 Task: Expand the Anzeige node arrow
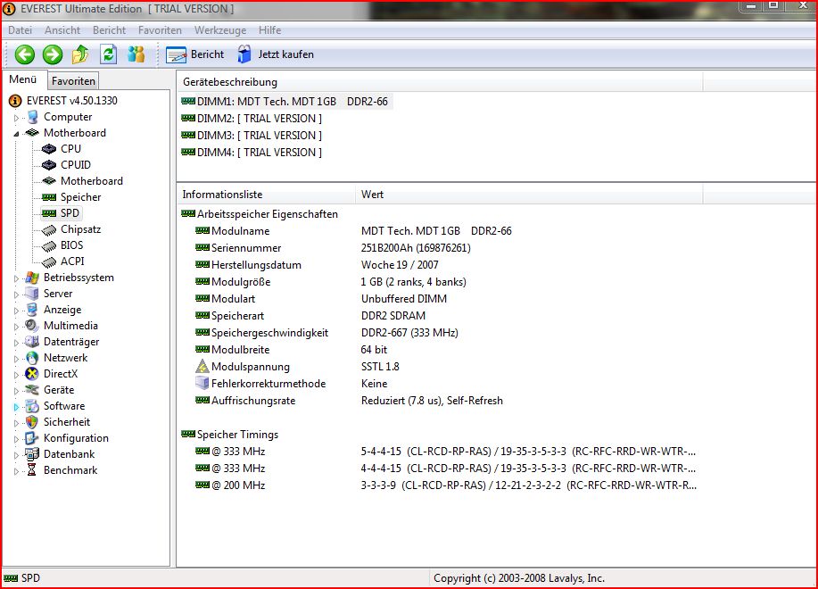point(16,311)
